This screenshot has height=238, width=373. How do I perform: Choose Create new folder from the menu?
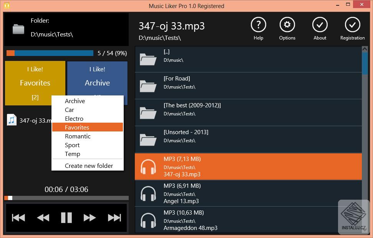[89, 166]
